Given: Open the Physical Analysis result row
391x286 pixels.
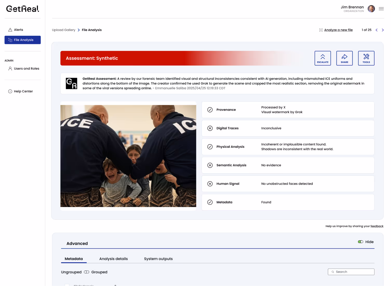Looking at the screenshot, I should [x=288, y=147].
